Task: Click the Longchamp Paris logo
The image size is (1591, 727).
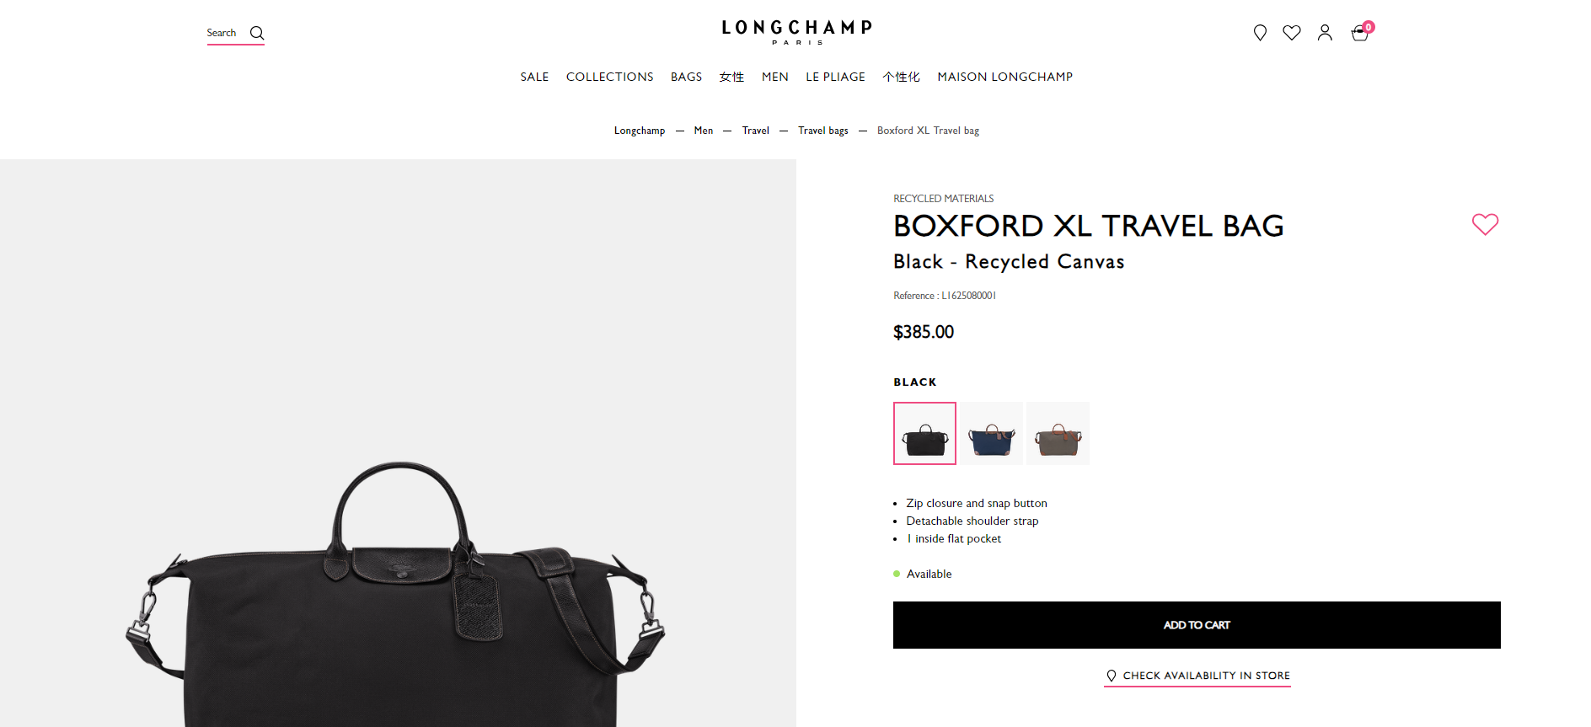Action: [796, 31]
